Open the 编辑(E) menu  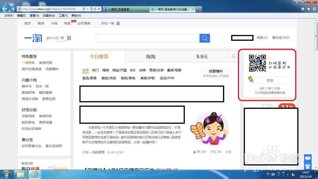[21, 15]
